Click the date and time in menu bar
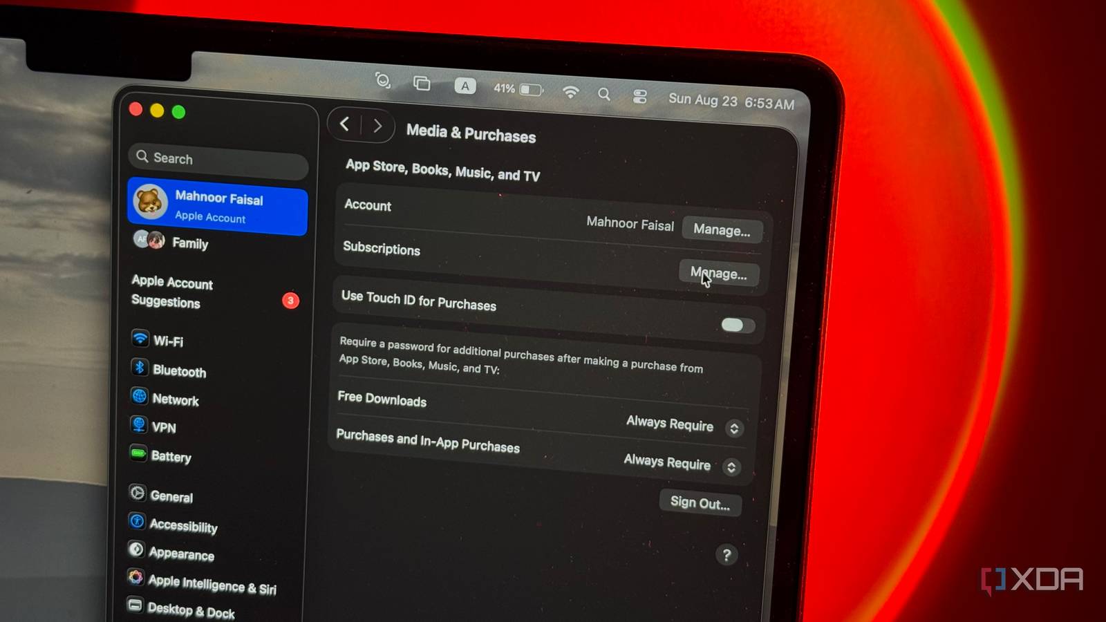Viewport: 1106px width, 622px height. [731, 102]
